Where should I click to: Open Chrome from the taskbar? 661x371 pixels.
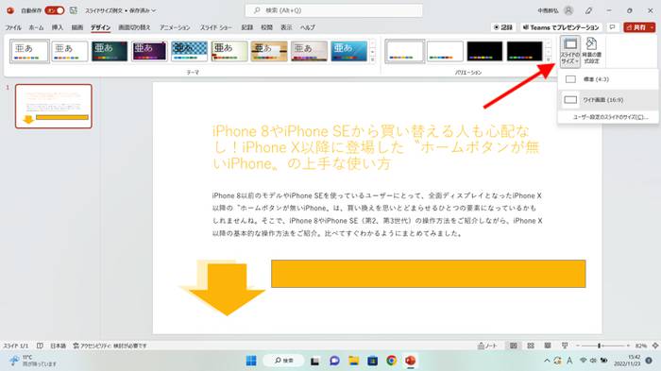click(391, 361)
